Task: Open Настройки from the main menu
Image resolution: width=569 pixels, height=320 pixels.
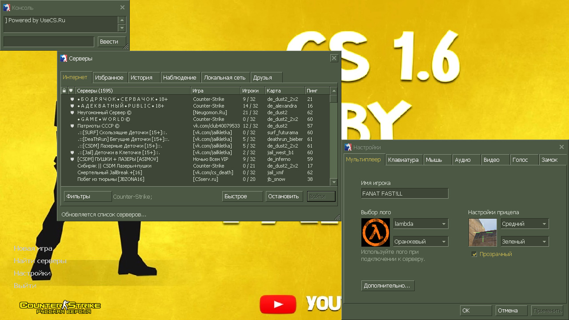Action: 32,273
